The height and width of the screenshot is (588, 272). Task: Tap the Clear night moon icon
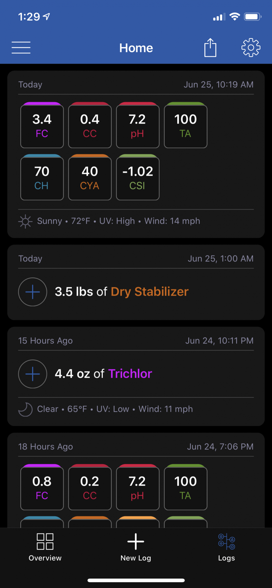pos(25,409)
